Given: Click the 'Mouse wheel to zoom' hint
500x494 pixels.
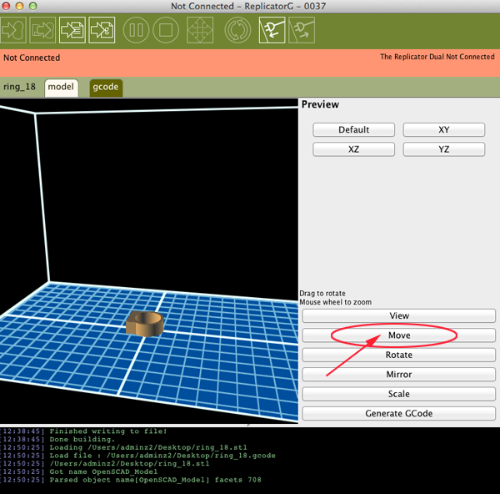Looking at the screenshot, I should (336, 302).
